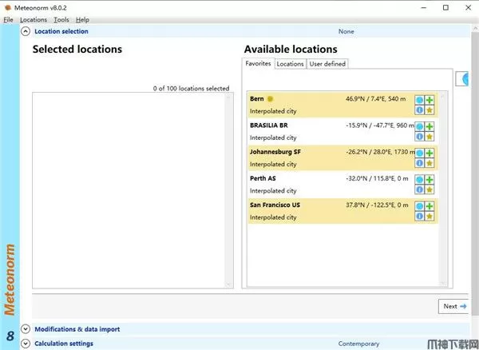Click the favorite star icon for Johannesburg SF

[430, 163]
